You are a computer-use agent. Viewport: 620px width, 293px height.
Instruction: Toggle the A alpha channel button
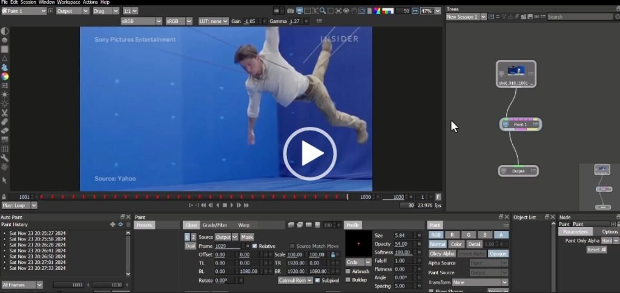tap(501, 234)
